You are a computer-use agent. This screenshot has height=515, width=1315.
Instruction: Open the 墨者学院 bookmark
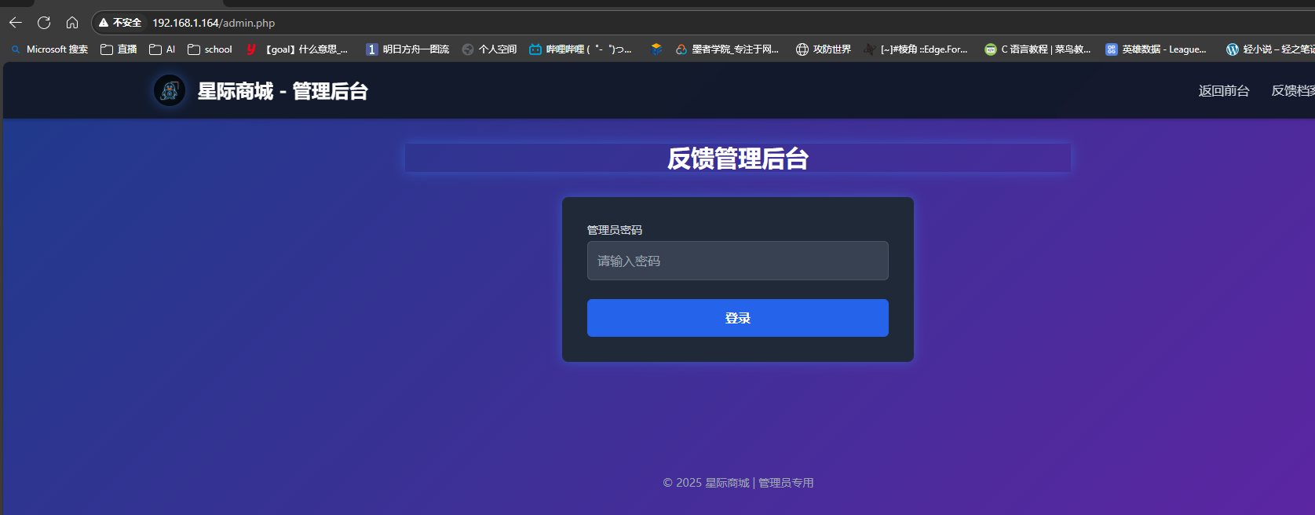[727, 49]
